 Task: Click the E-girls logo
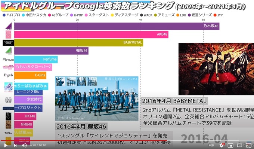point(9,75)
